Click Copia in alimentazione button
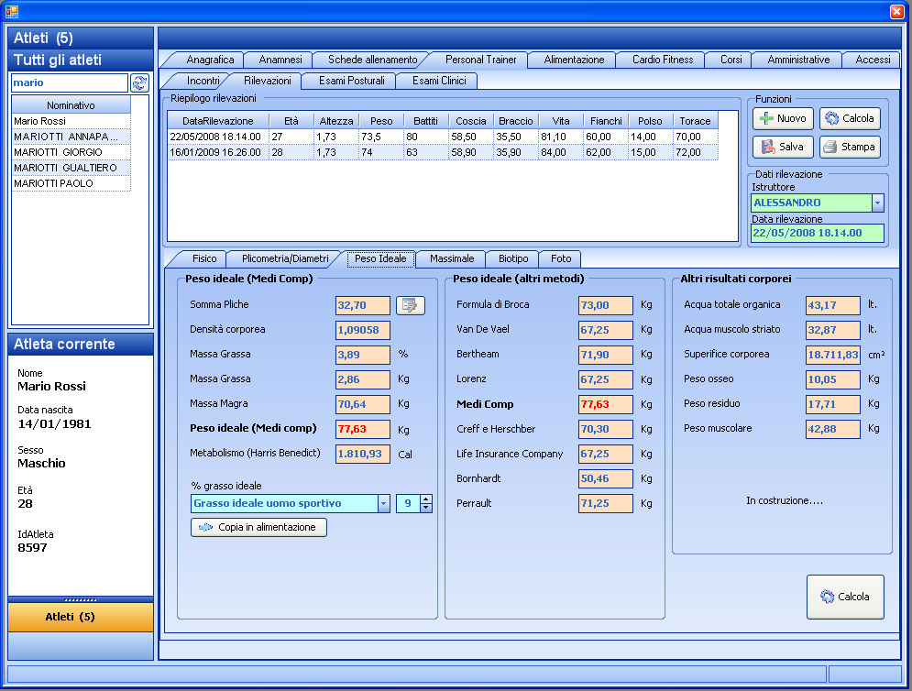912x691 pixels. 258,527
